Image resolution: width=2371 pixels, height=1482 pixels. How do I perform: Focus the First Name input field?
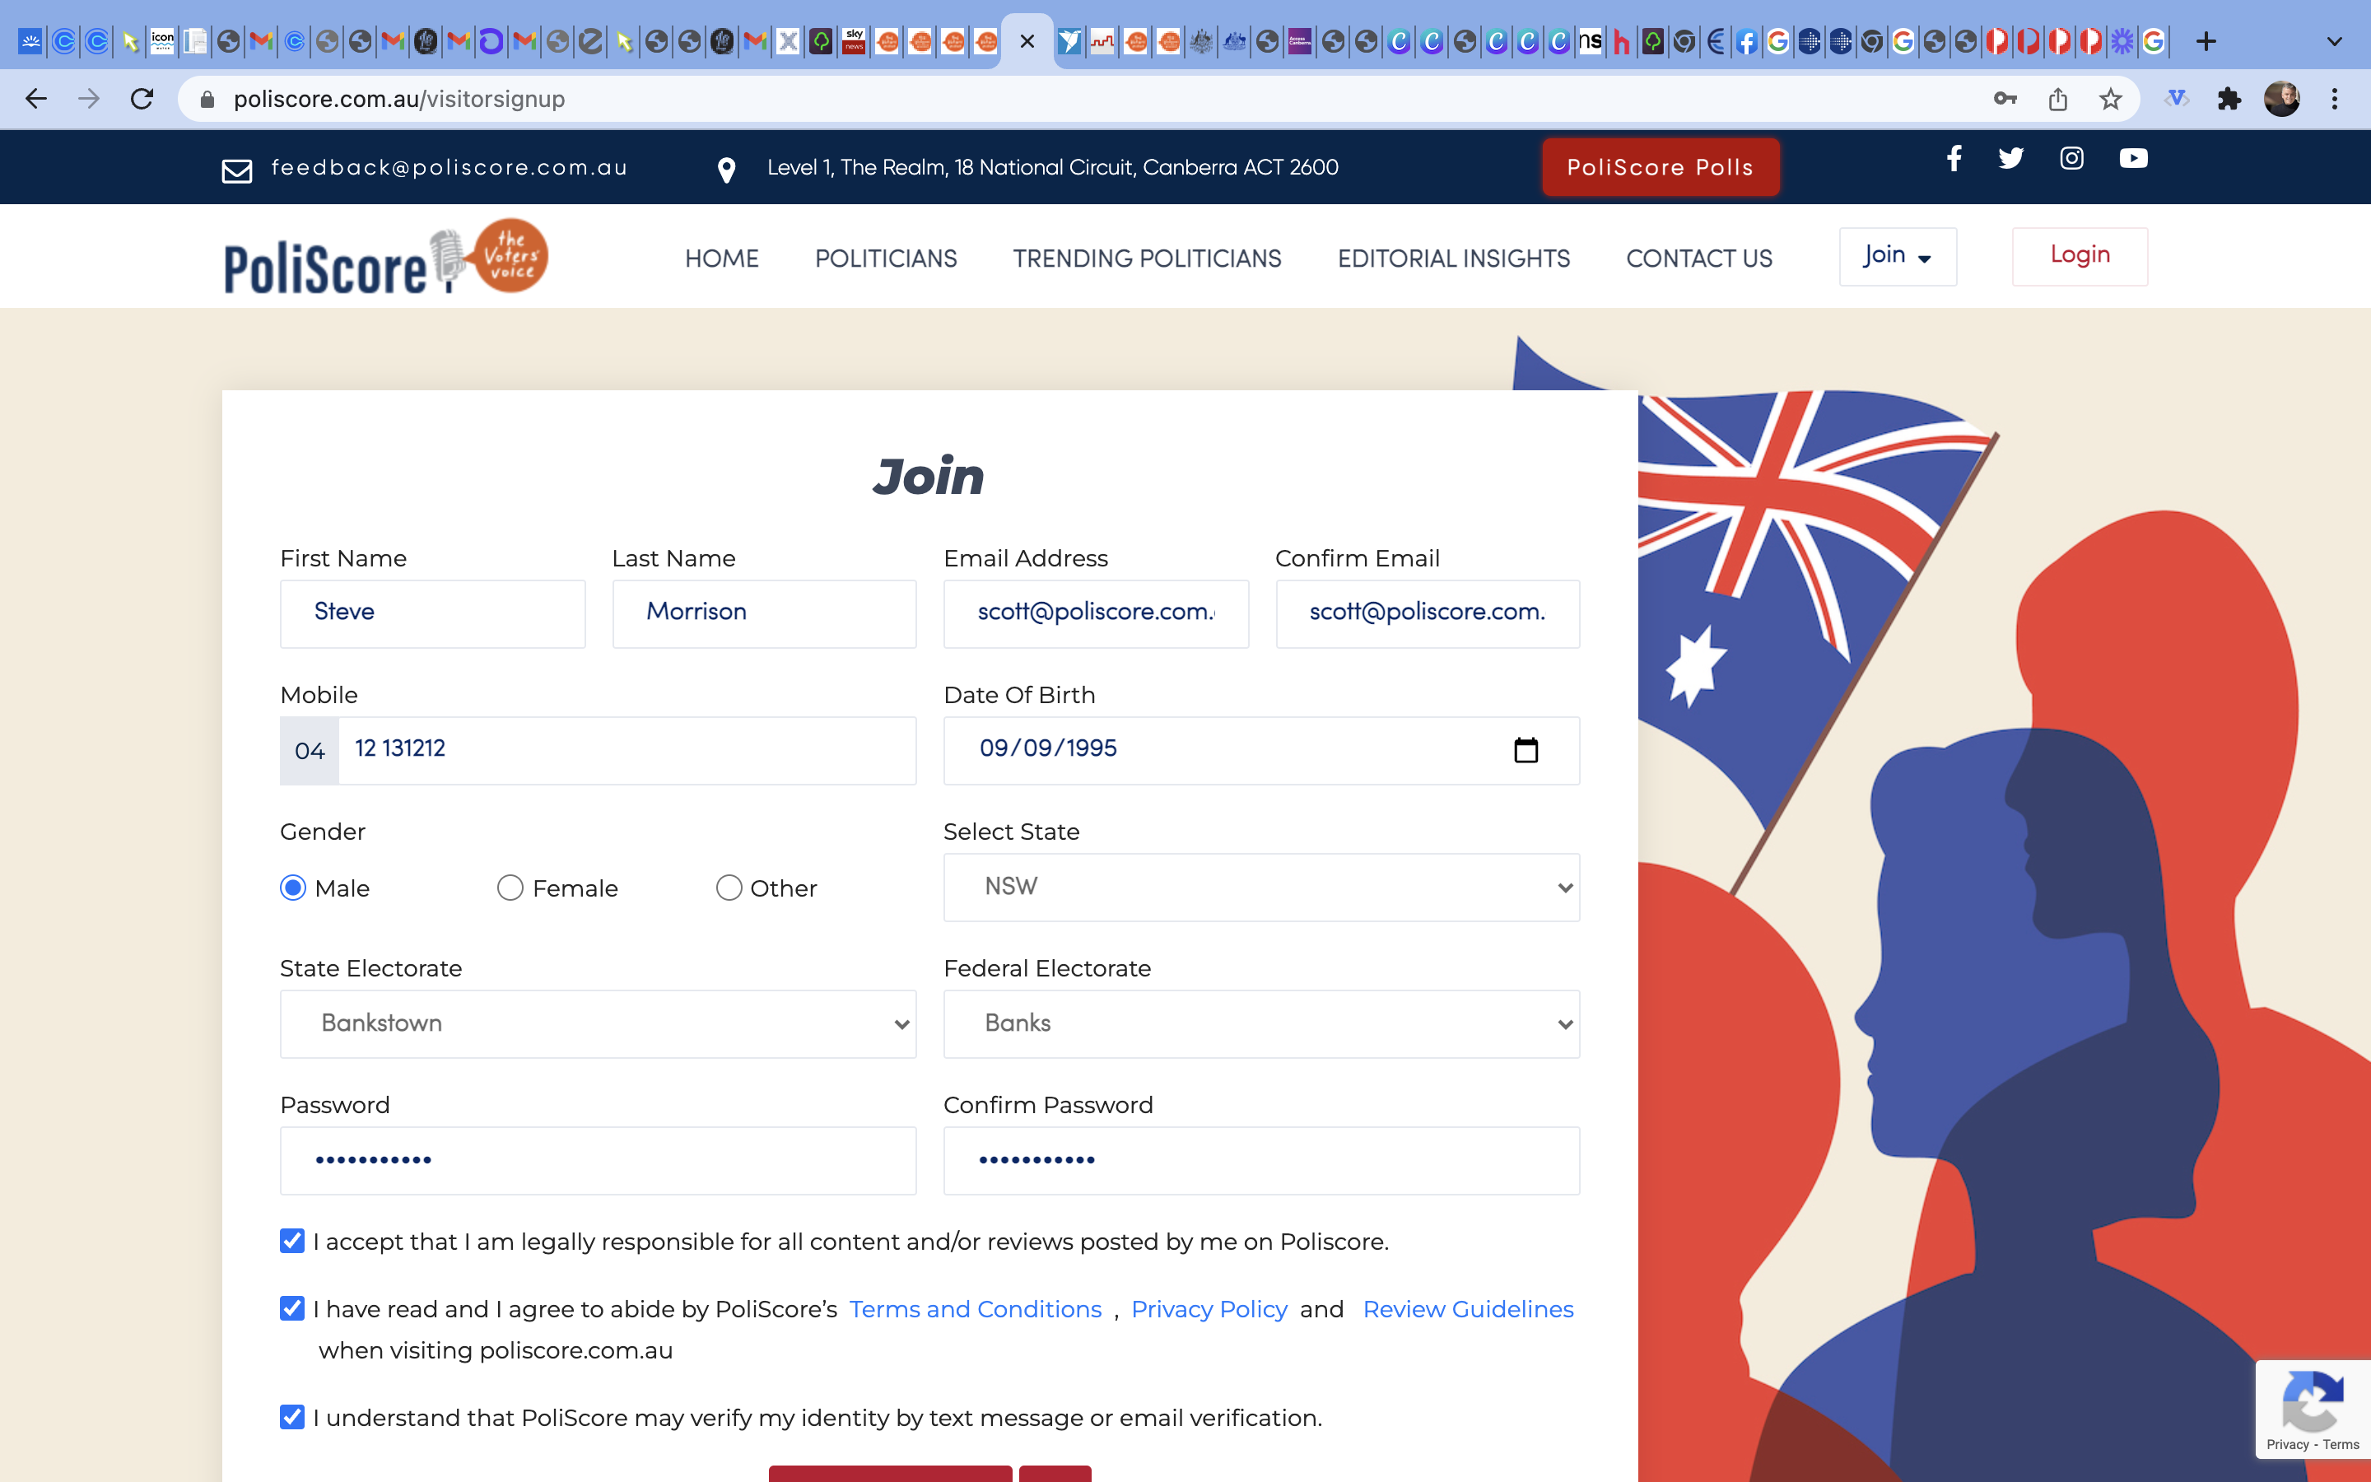[432, 613]
